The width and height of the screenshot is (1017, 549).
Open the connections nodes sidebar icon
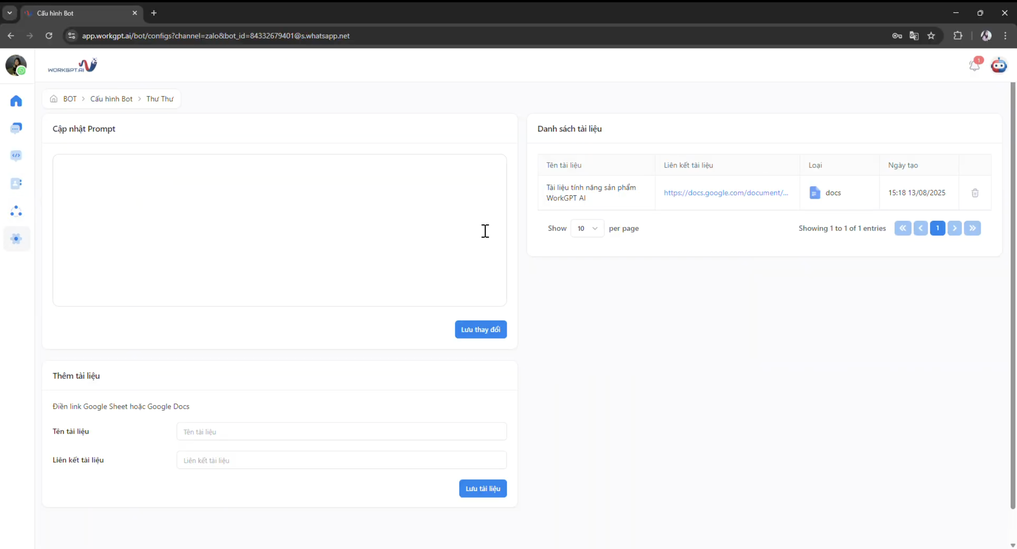tap(16, 211)
